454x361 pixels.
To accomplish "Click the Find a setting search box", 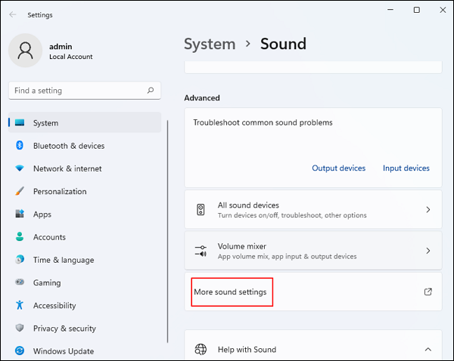I will (x=79, y=91).
